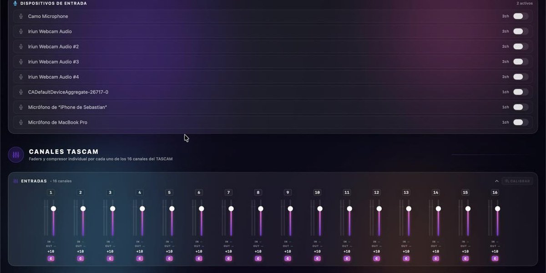Click the Calibrar button
This screenshot has height=273, width=546.
517,181
